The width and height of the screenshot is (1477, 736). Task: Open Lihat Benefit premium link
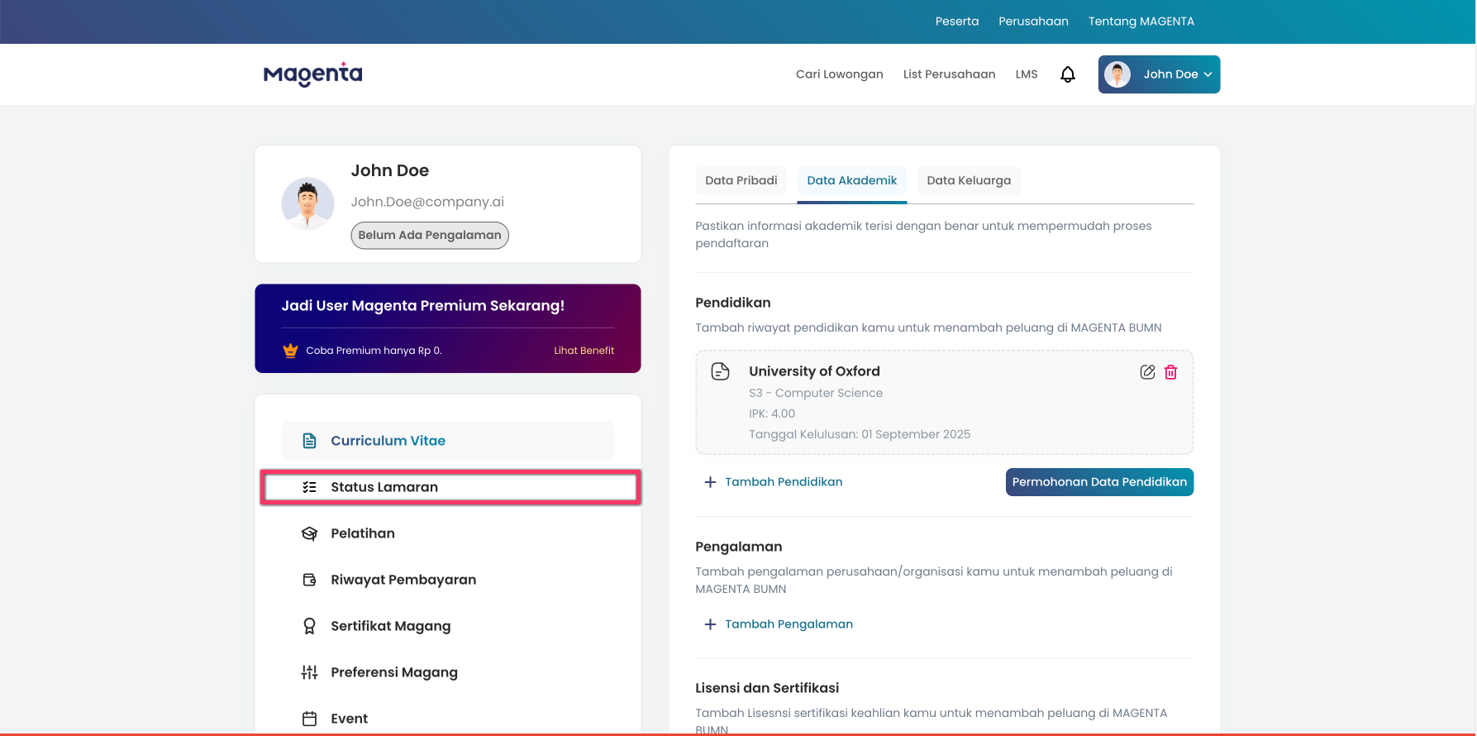pos(584,351)
